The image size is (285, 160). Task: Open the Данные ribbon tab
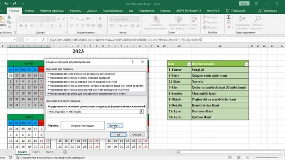coord(92,11)
